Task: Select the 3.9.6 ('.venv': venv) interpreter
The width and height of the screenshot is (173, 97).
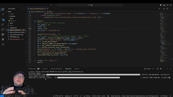Action: coord(99,96)
